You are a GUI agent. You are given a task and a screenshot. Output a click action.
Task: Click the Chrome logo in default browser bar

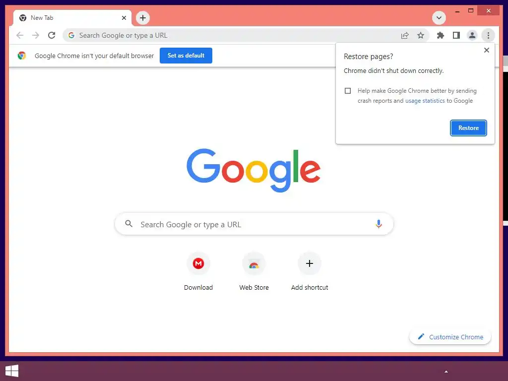[x=22, y=56]
